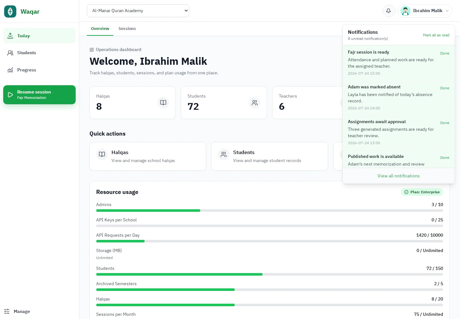
Task: Open the Students quick action card
Action: point(269,156)
